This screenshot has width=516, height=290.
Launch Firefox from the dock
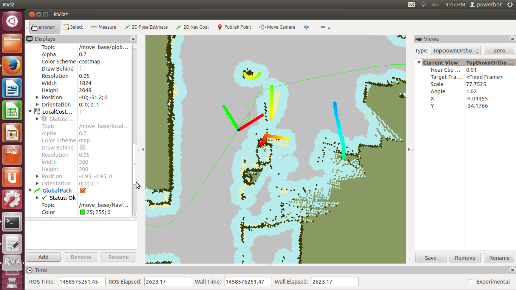[x=12, y=66]
